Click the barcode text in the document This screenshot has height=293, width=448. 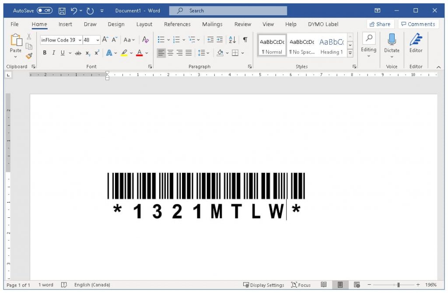(x=206, y=196)
